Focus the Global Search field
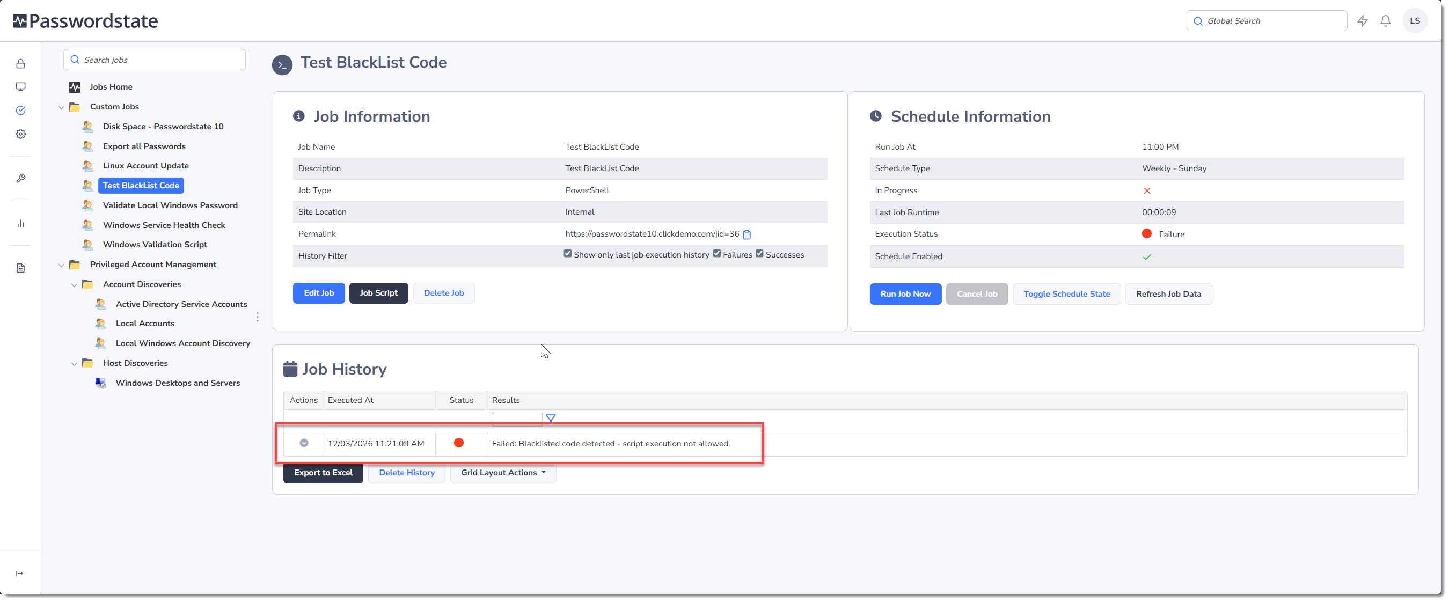 pos(1267,21)
